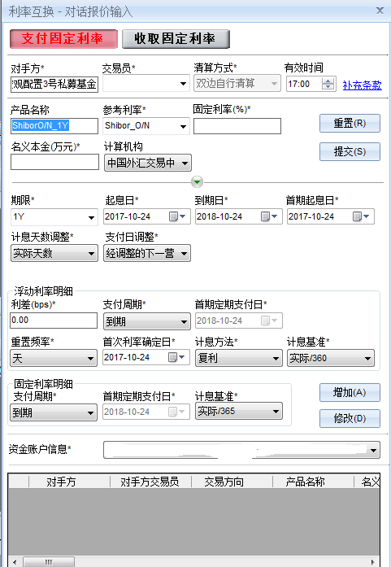Open calendar picker for 起息日 date
391x567 pixels.
tap(177, 216)
